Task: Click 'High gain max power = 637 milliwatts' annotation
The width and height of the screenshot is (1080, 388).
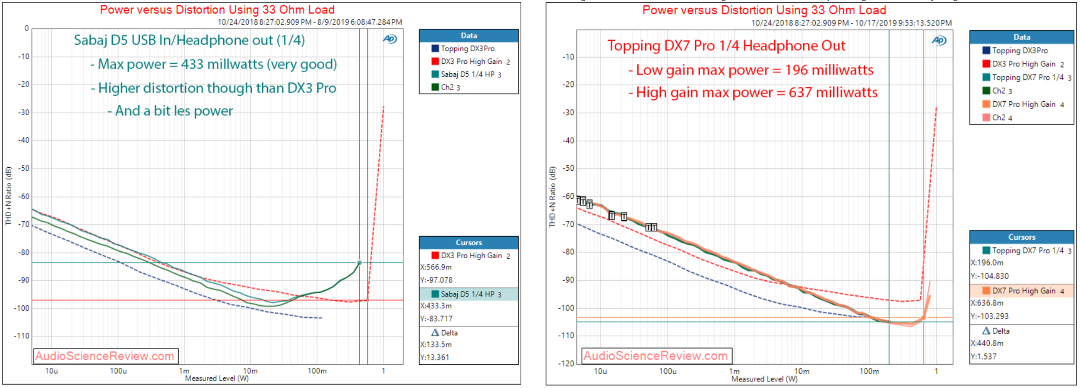Action: [753, 92]
